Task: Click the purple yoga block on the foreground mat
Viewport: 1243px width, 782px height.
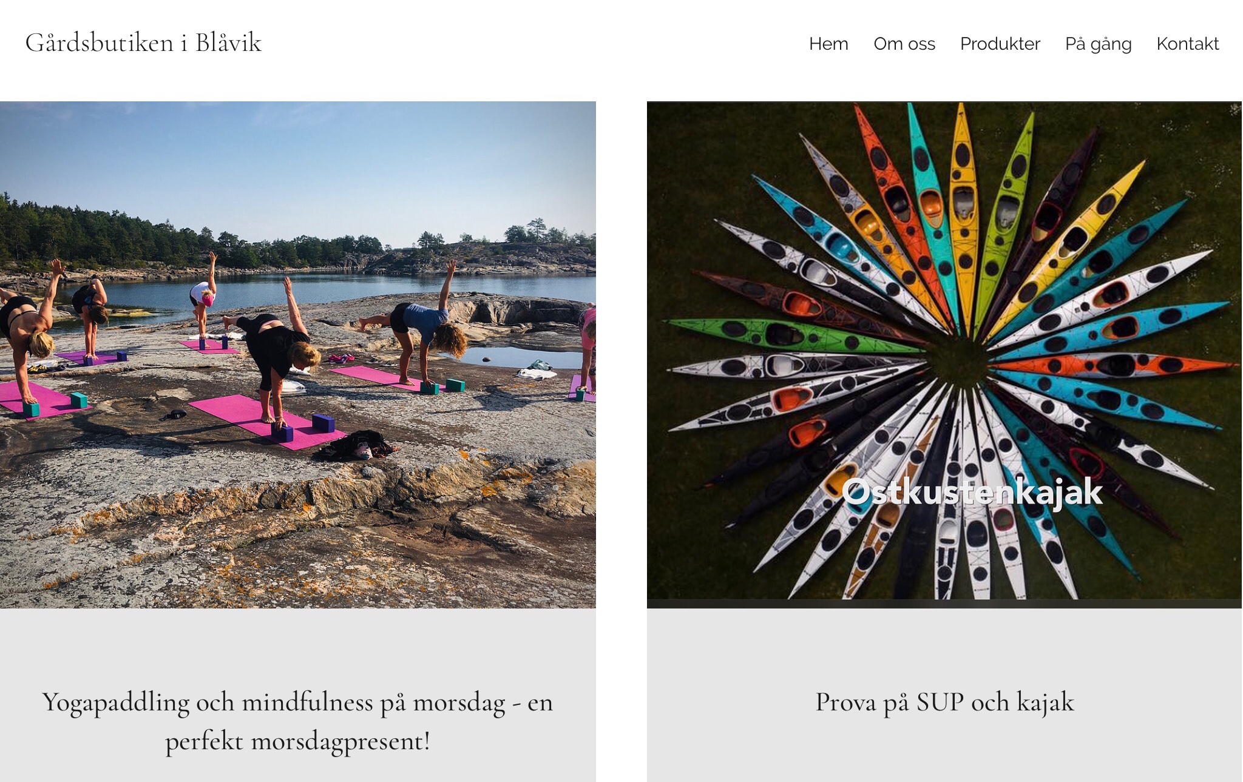Action: coord(323,423)
